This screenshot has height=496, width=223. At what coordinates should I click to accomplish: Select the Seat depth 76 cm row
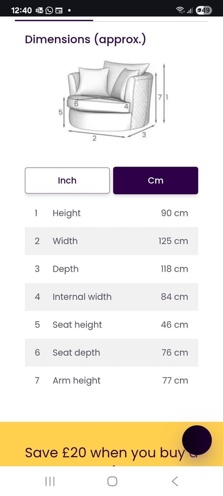click(111, 353)
